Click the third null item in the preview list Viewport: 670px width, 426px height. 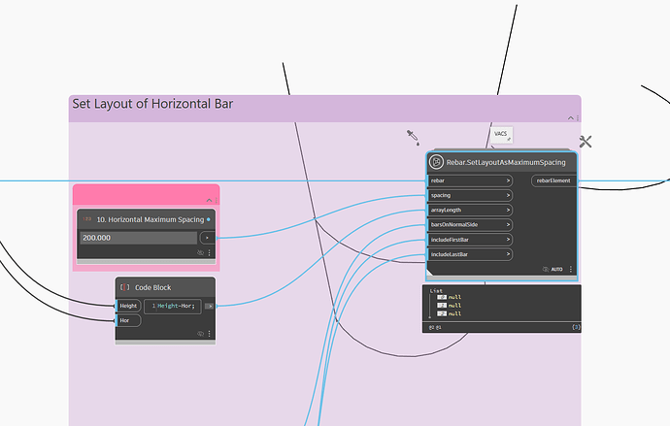coord(454,313)
